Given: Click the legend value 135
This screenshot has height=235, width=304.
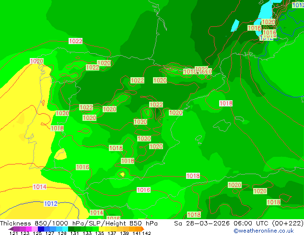Looking at the screenshot, I should (x=99, y=233).
